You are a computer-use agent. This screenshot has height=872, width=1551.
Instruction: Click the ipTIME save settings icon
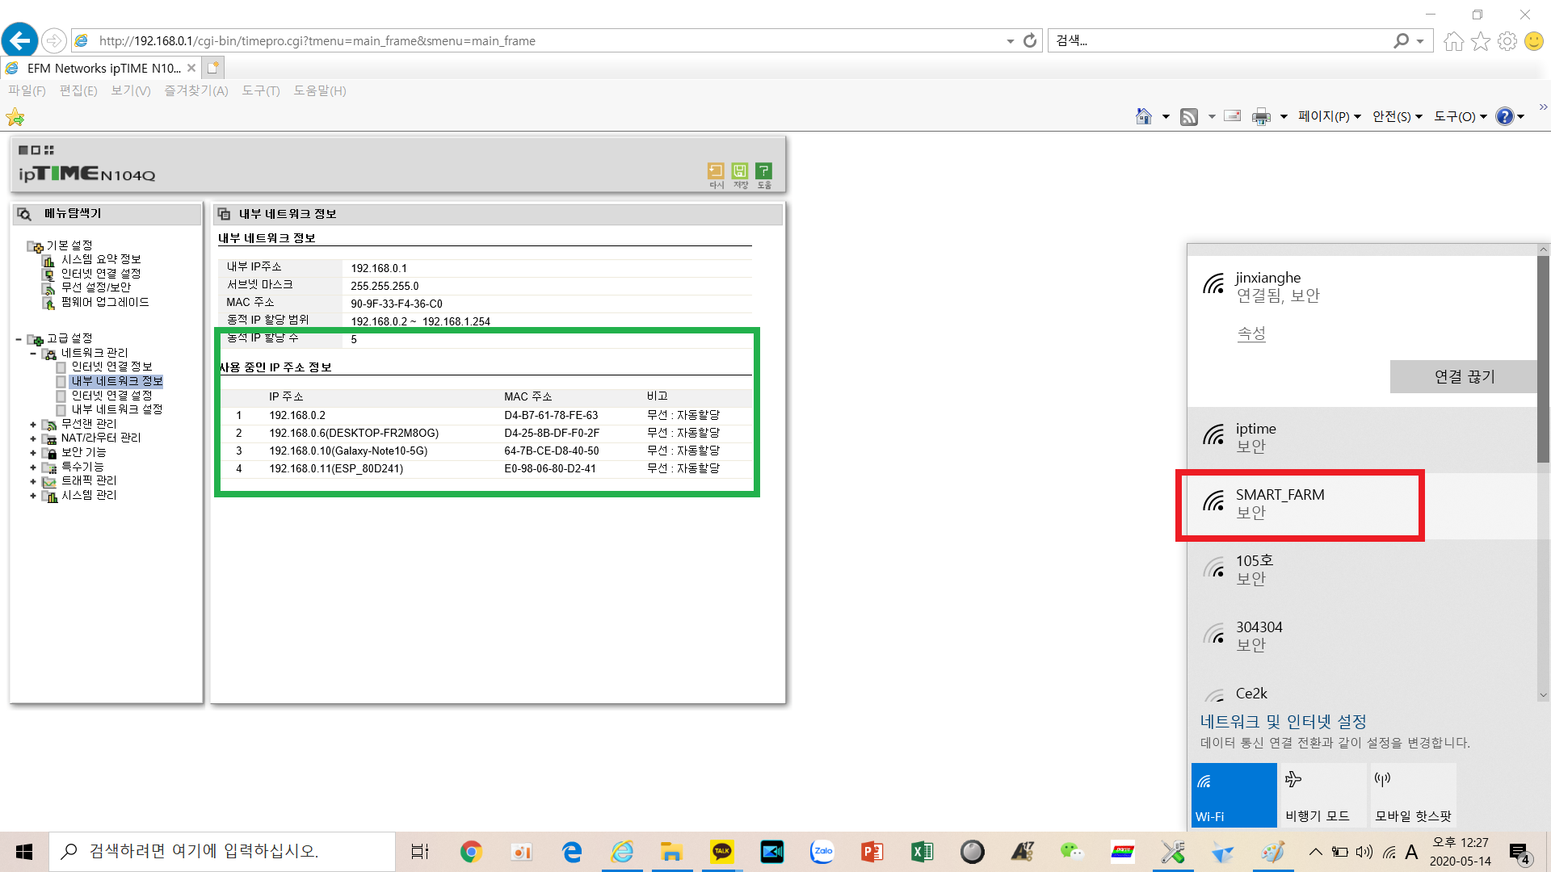[740, 171]
